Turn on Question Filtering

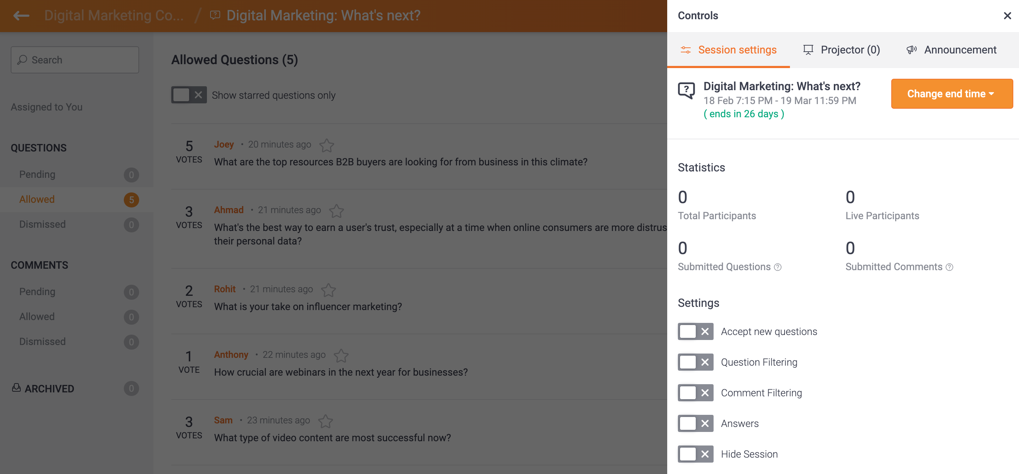click(695, 362)
